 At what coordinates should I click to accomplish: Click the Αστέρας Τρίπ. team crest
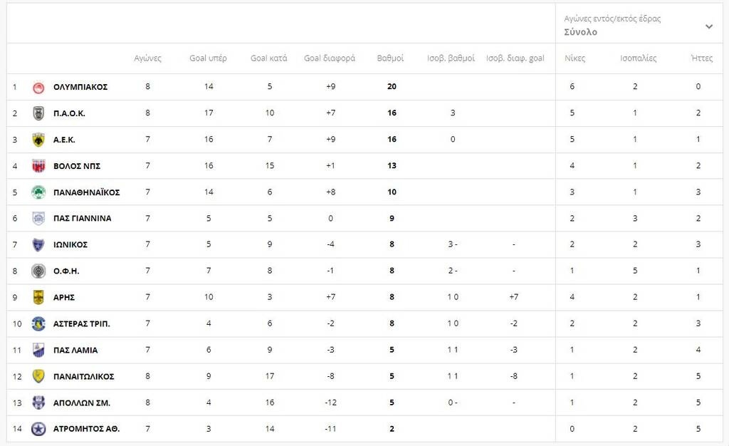pyautogui.click(x=38, y=324)
